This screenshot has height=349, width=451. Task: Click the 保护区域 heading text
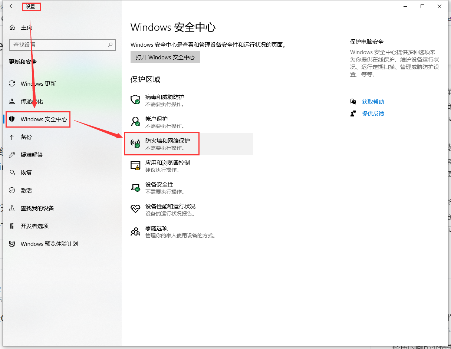145,79
